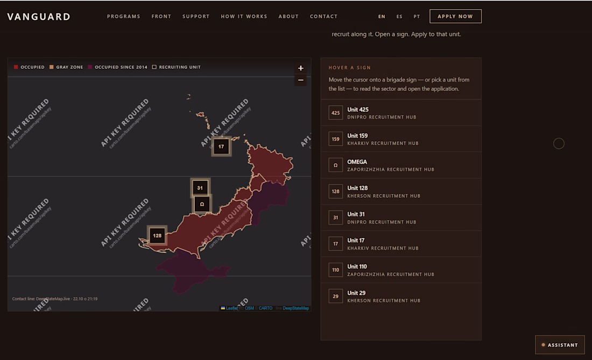Image resolution: width=592 pixels, height=360 pixels.
Task: Go to the Front section
Action: pos(161,17)
